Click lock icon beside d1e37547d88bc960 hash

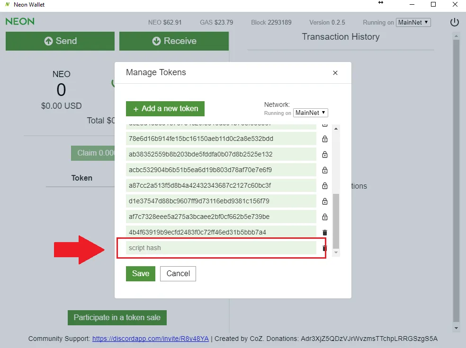(x=325, y=201)
